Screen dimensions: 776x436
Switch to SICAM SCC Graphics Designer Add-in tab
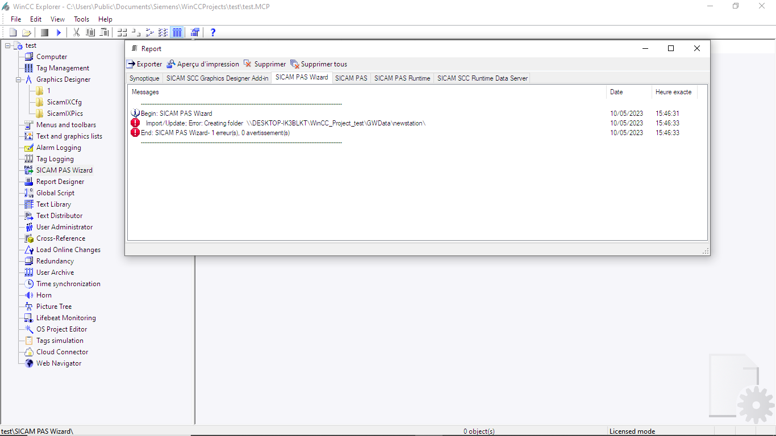pos(217,78)
